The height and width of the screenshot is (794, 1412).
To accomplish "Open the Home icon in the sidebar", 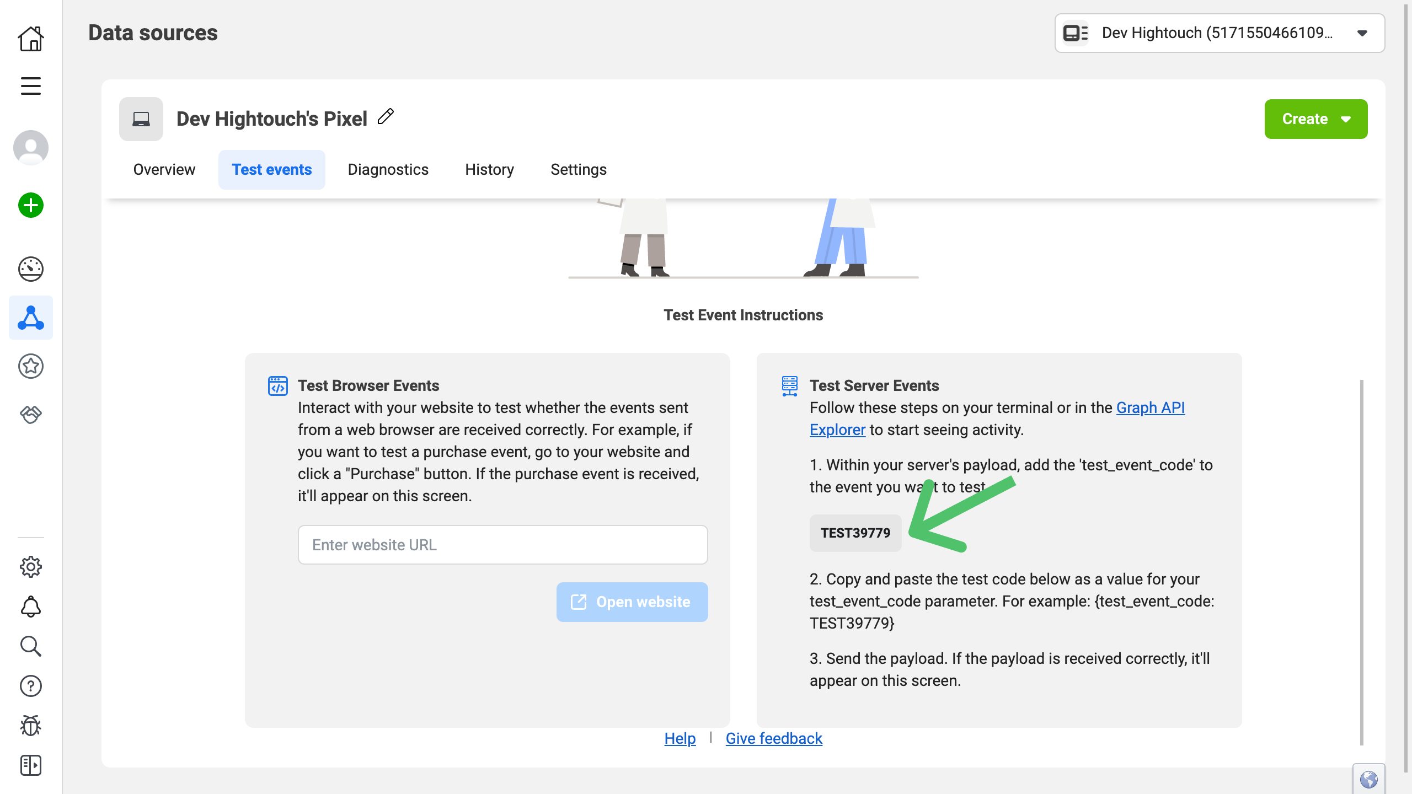I will 31,39.
